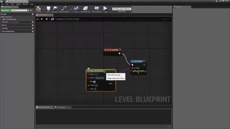This screenshot has width=230, height=129.
Task: Toggle the One boolean checkbox on the node
Action: [94, 82]
